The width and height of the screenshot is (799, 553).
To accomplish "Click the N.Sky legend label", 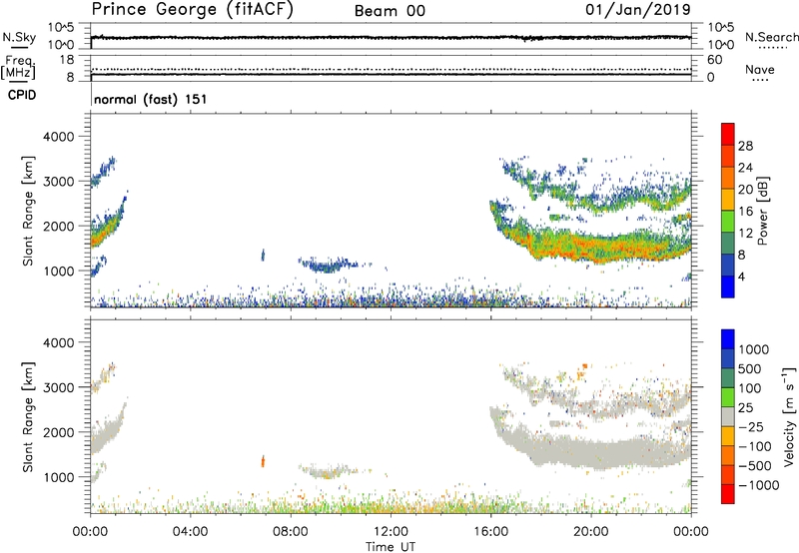I will click(x=19, y=37).
